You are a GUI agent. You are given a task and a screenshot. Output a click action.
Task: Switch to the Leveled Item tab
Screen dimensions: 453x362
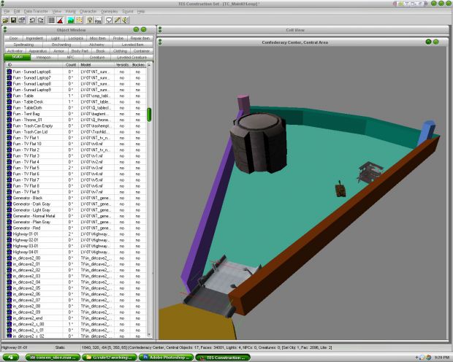(x=132, y=45)
